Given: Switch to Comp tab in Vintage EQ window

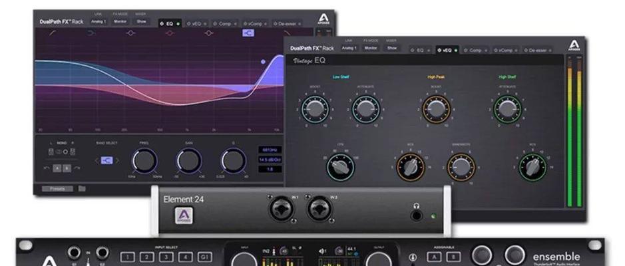Looking at the screenshot, I should [475, 50].
